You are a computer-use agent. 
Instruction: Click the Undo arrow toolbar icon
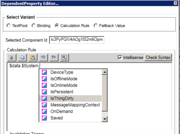43,57
